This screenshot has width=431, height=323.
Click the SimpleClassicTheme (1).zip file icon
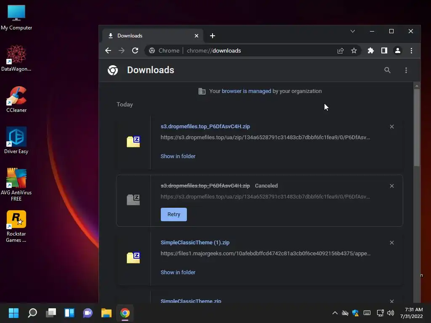point(133,258)
